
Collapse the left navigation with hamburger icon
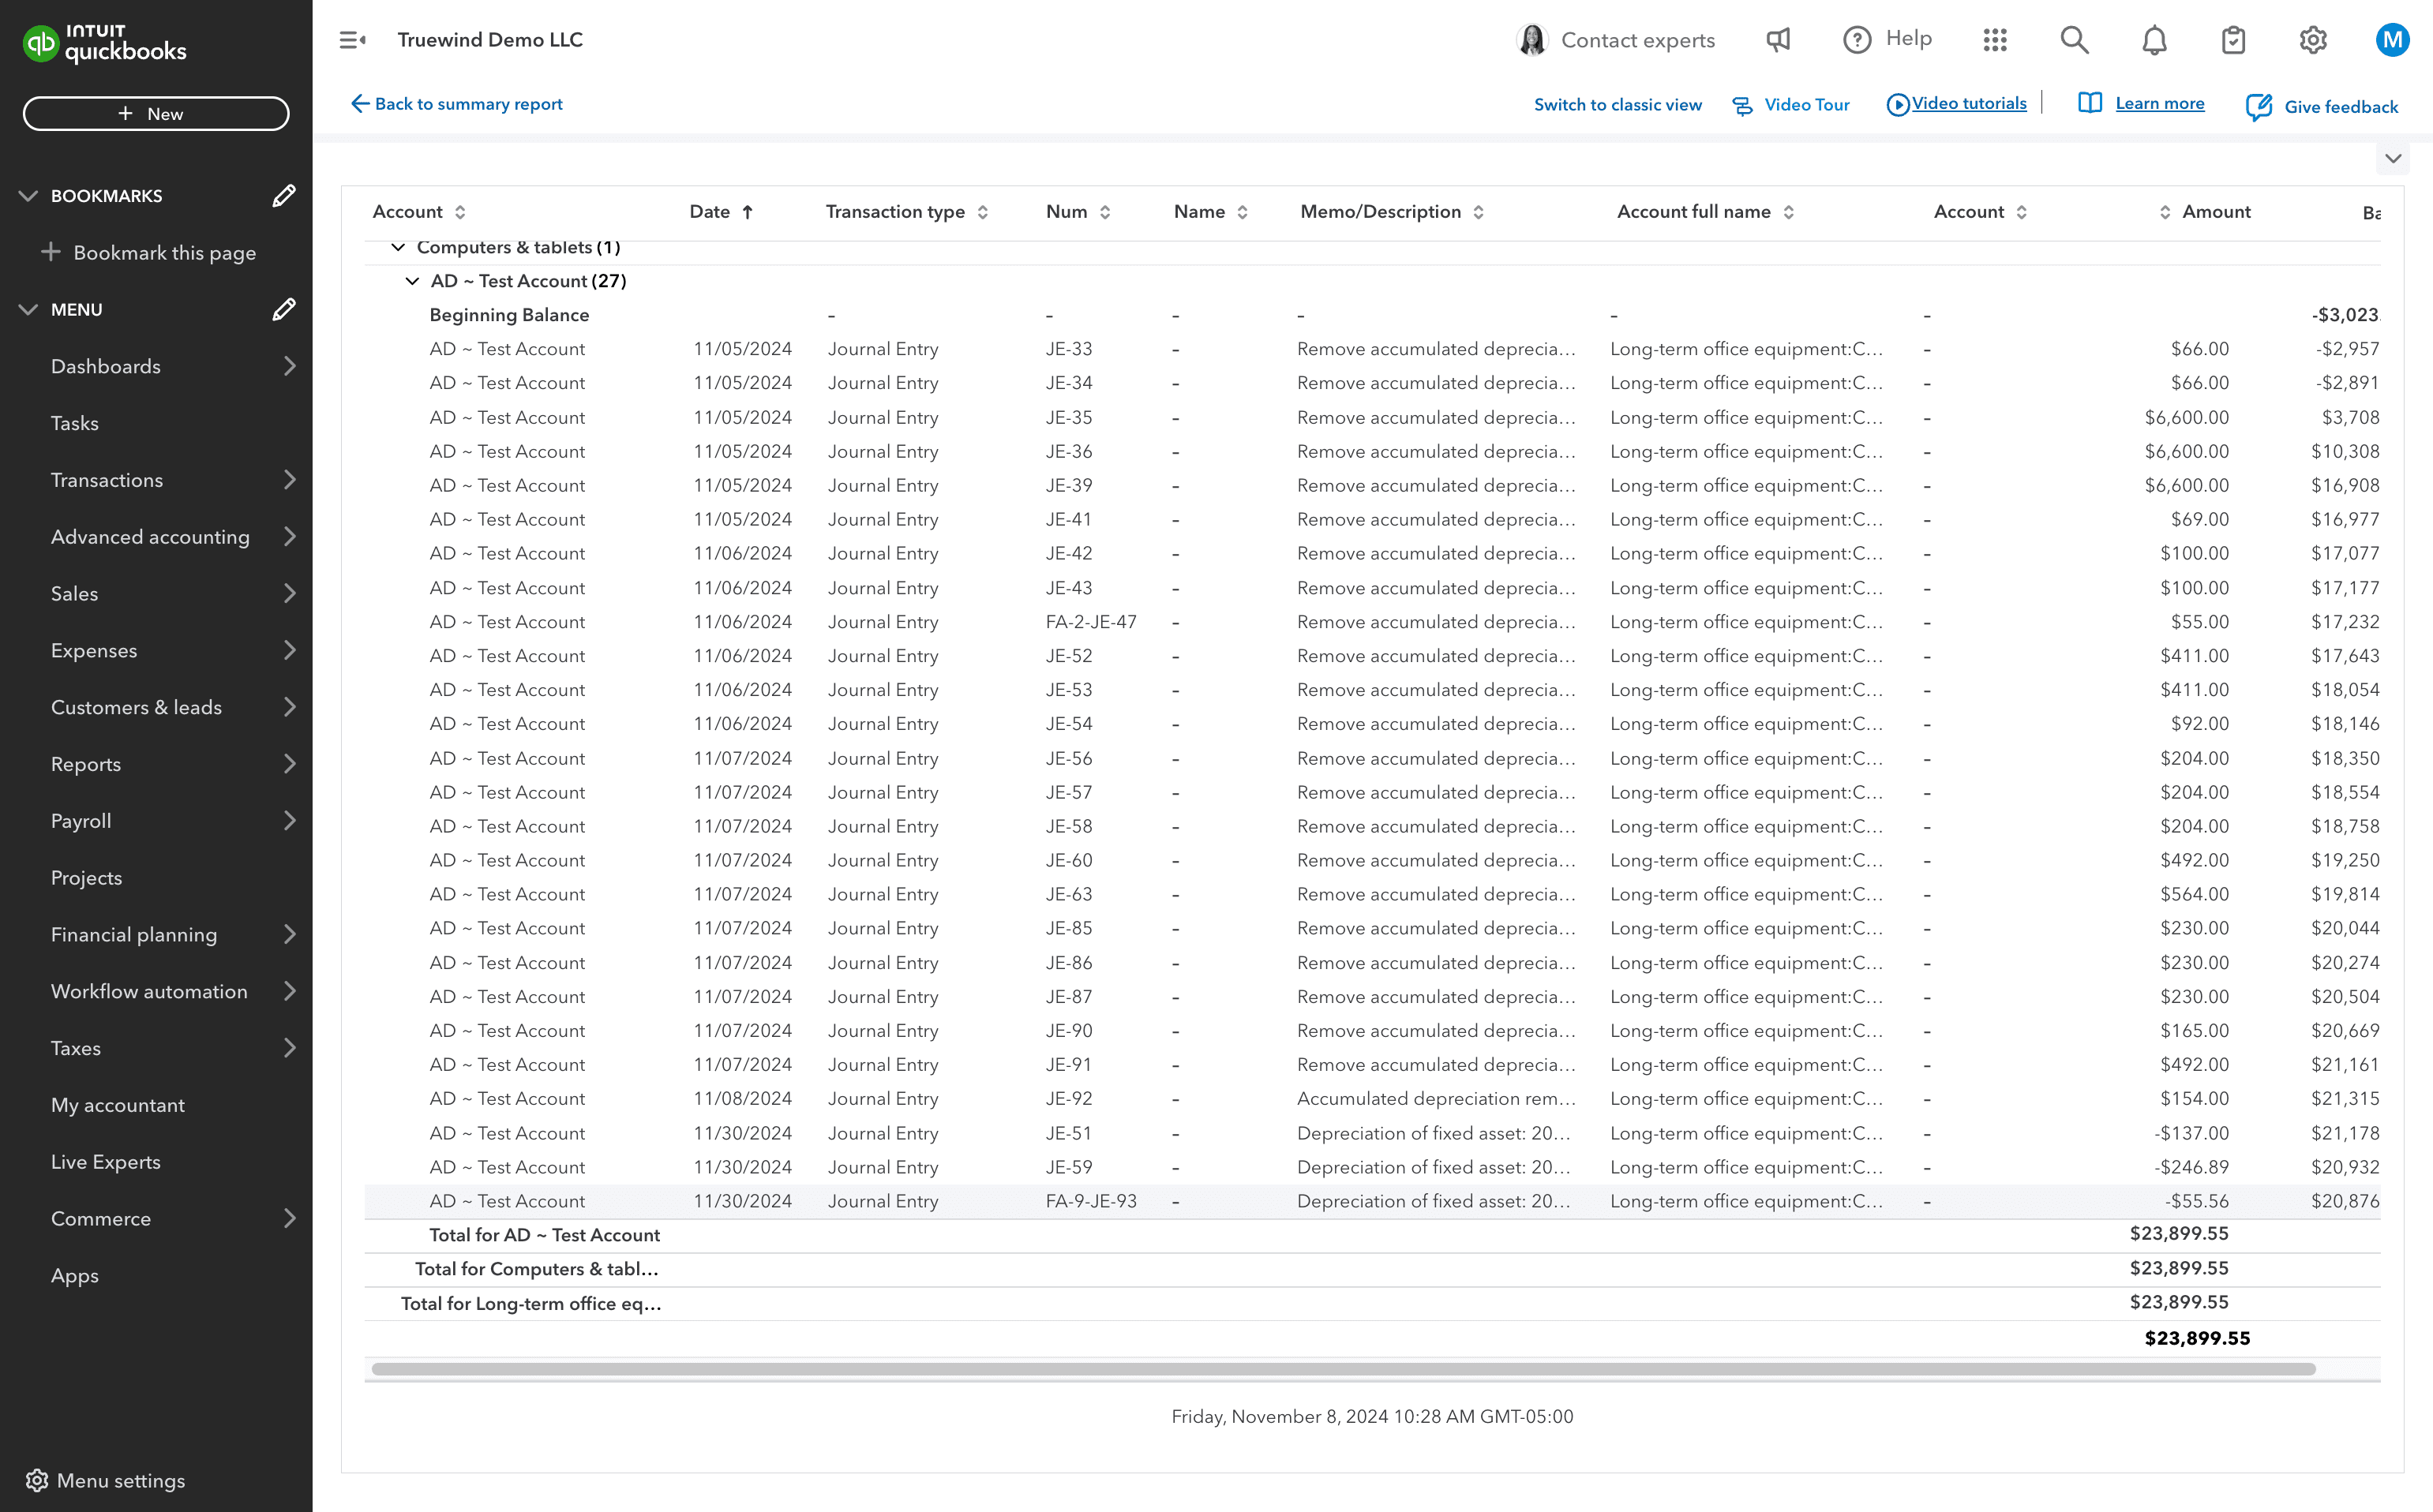click(351, 39)
